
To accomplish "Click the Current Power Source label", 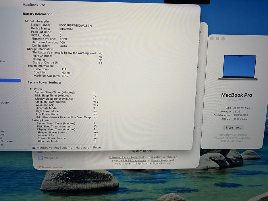I will pyautogui.click(x=52, y=138).
